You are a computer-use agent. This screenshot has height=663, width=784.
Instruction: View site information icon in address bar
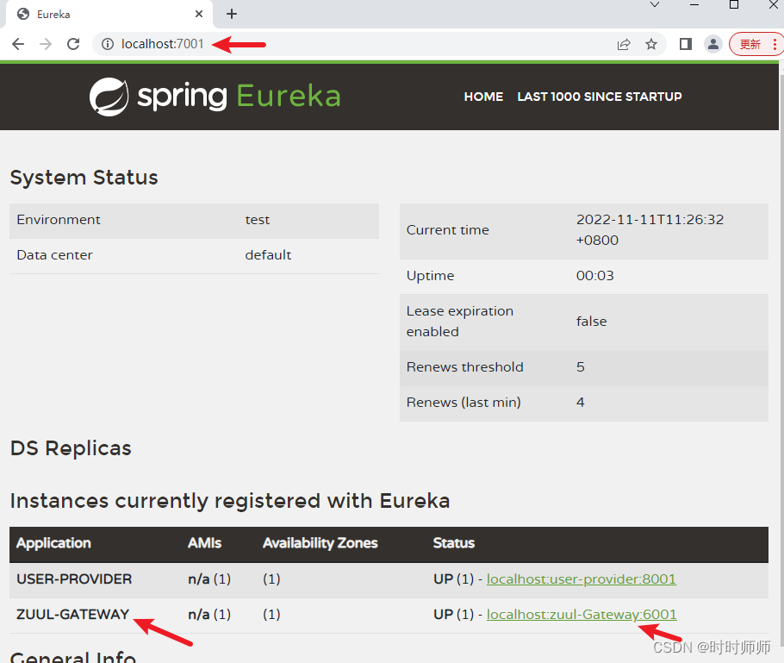108,44
